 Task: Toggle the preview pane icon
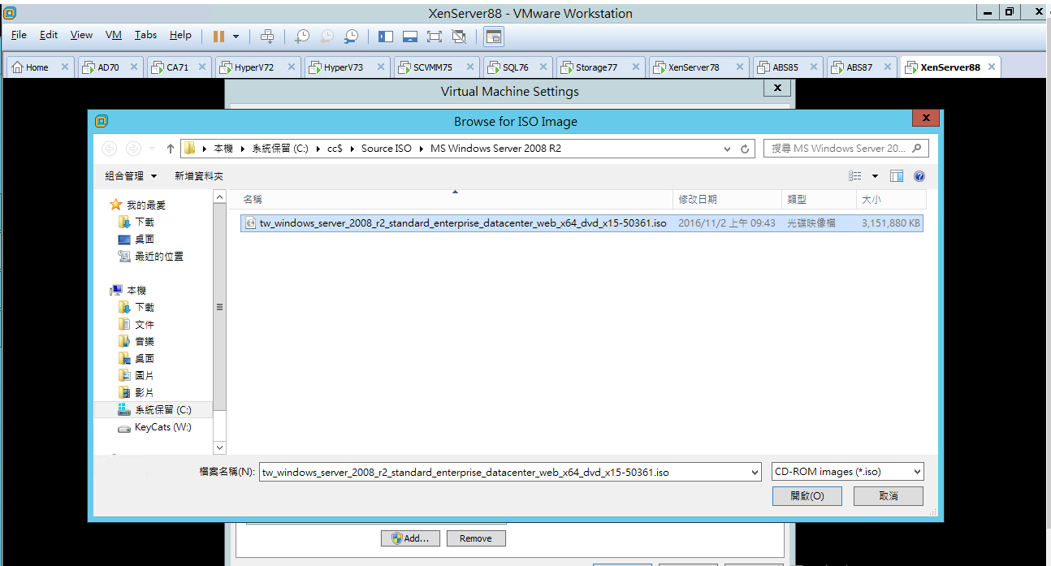(897, 176)
